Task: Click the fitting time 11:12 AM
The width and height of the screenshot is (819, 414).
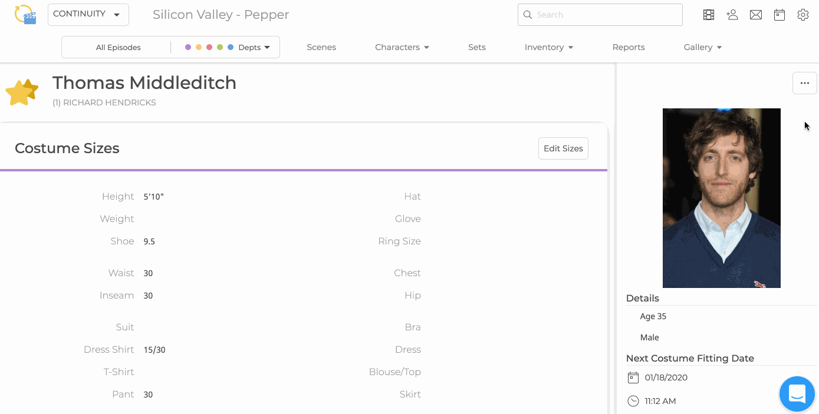Action: click(660, 401)
